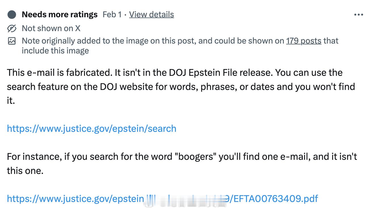Open the justice.gov epstein search link

click(91, 128)
